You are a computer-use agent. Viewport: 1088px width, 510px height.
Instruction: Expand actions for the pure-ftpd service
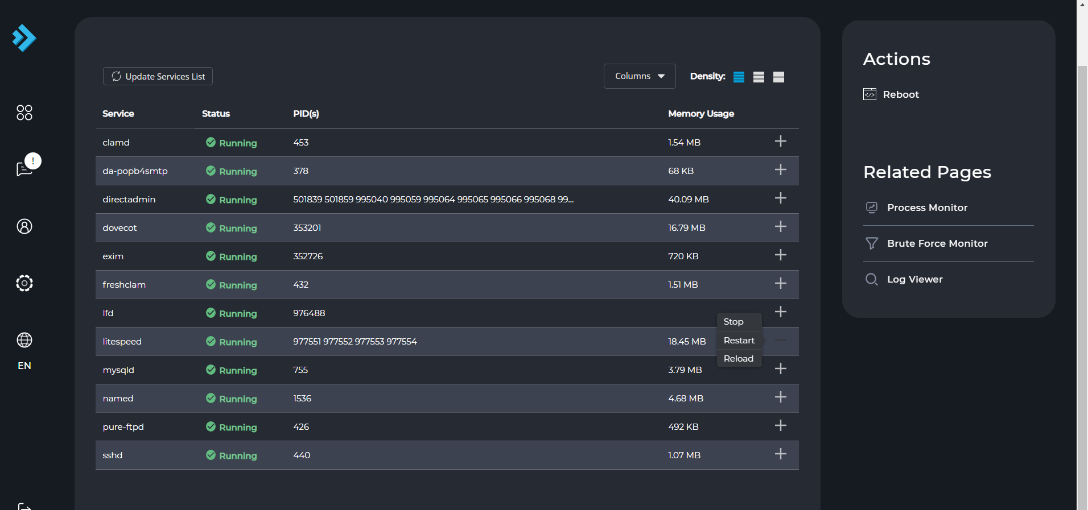[781, 426]
